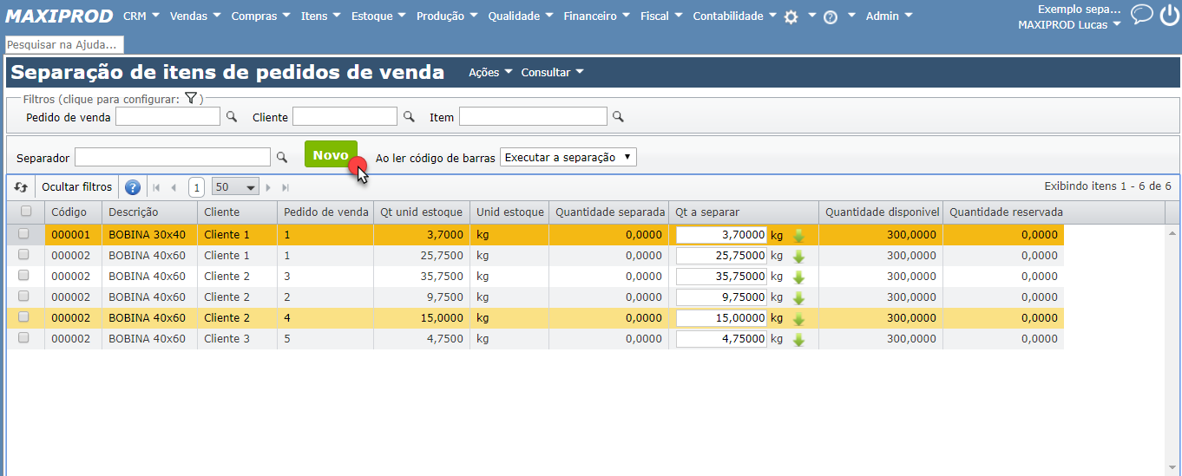
Task: Expand the Fiscal menu
Action: (661, 16)
